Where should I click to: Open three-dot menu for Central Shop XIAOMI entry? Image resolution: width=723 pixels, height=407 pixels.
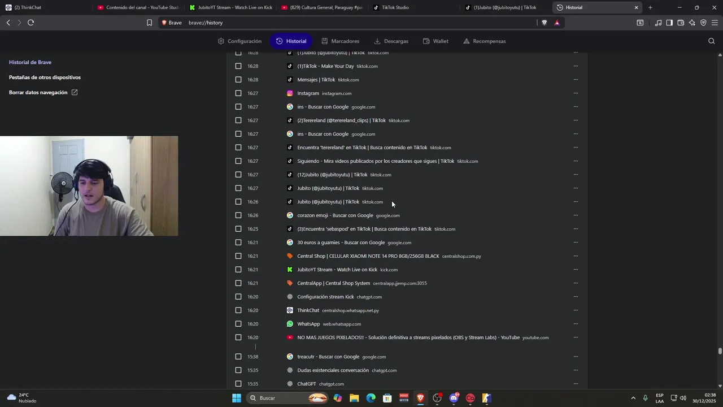[x=576, y=256]
